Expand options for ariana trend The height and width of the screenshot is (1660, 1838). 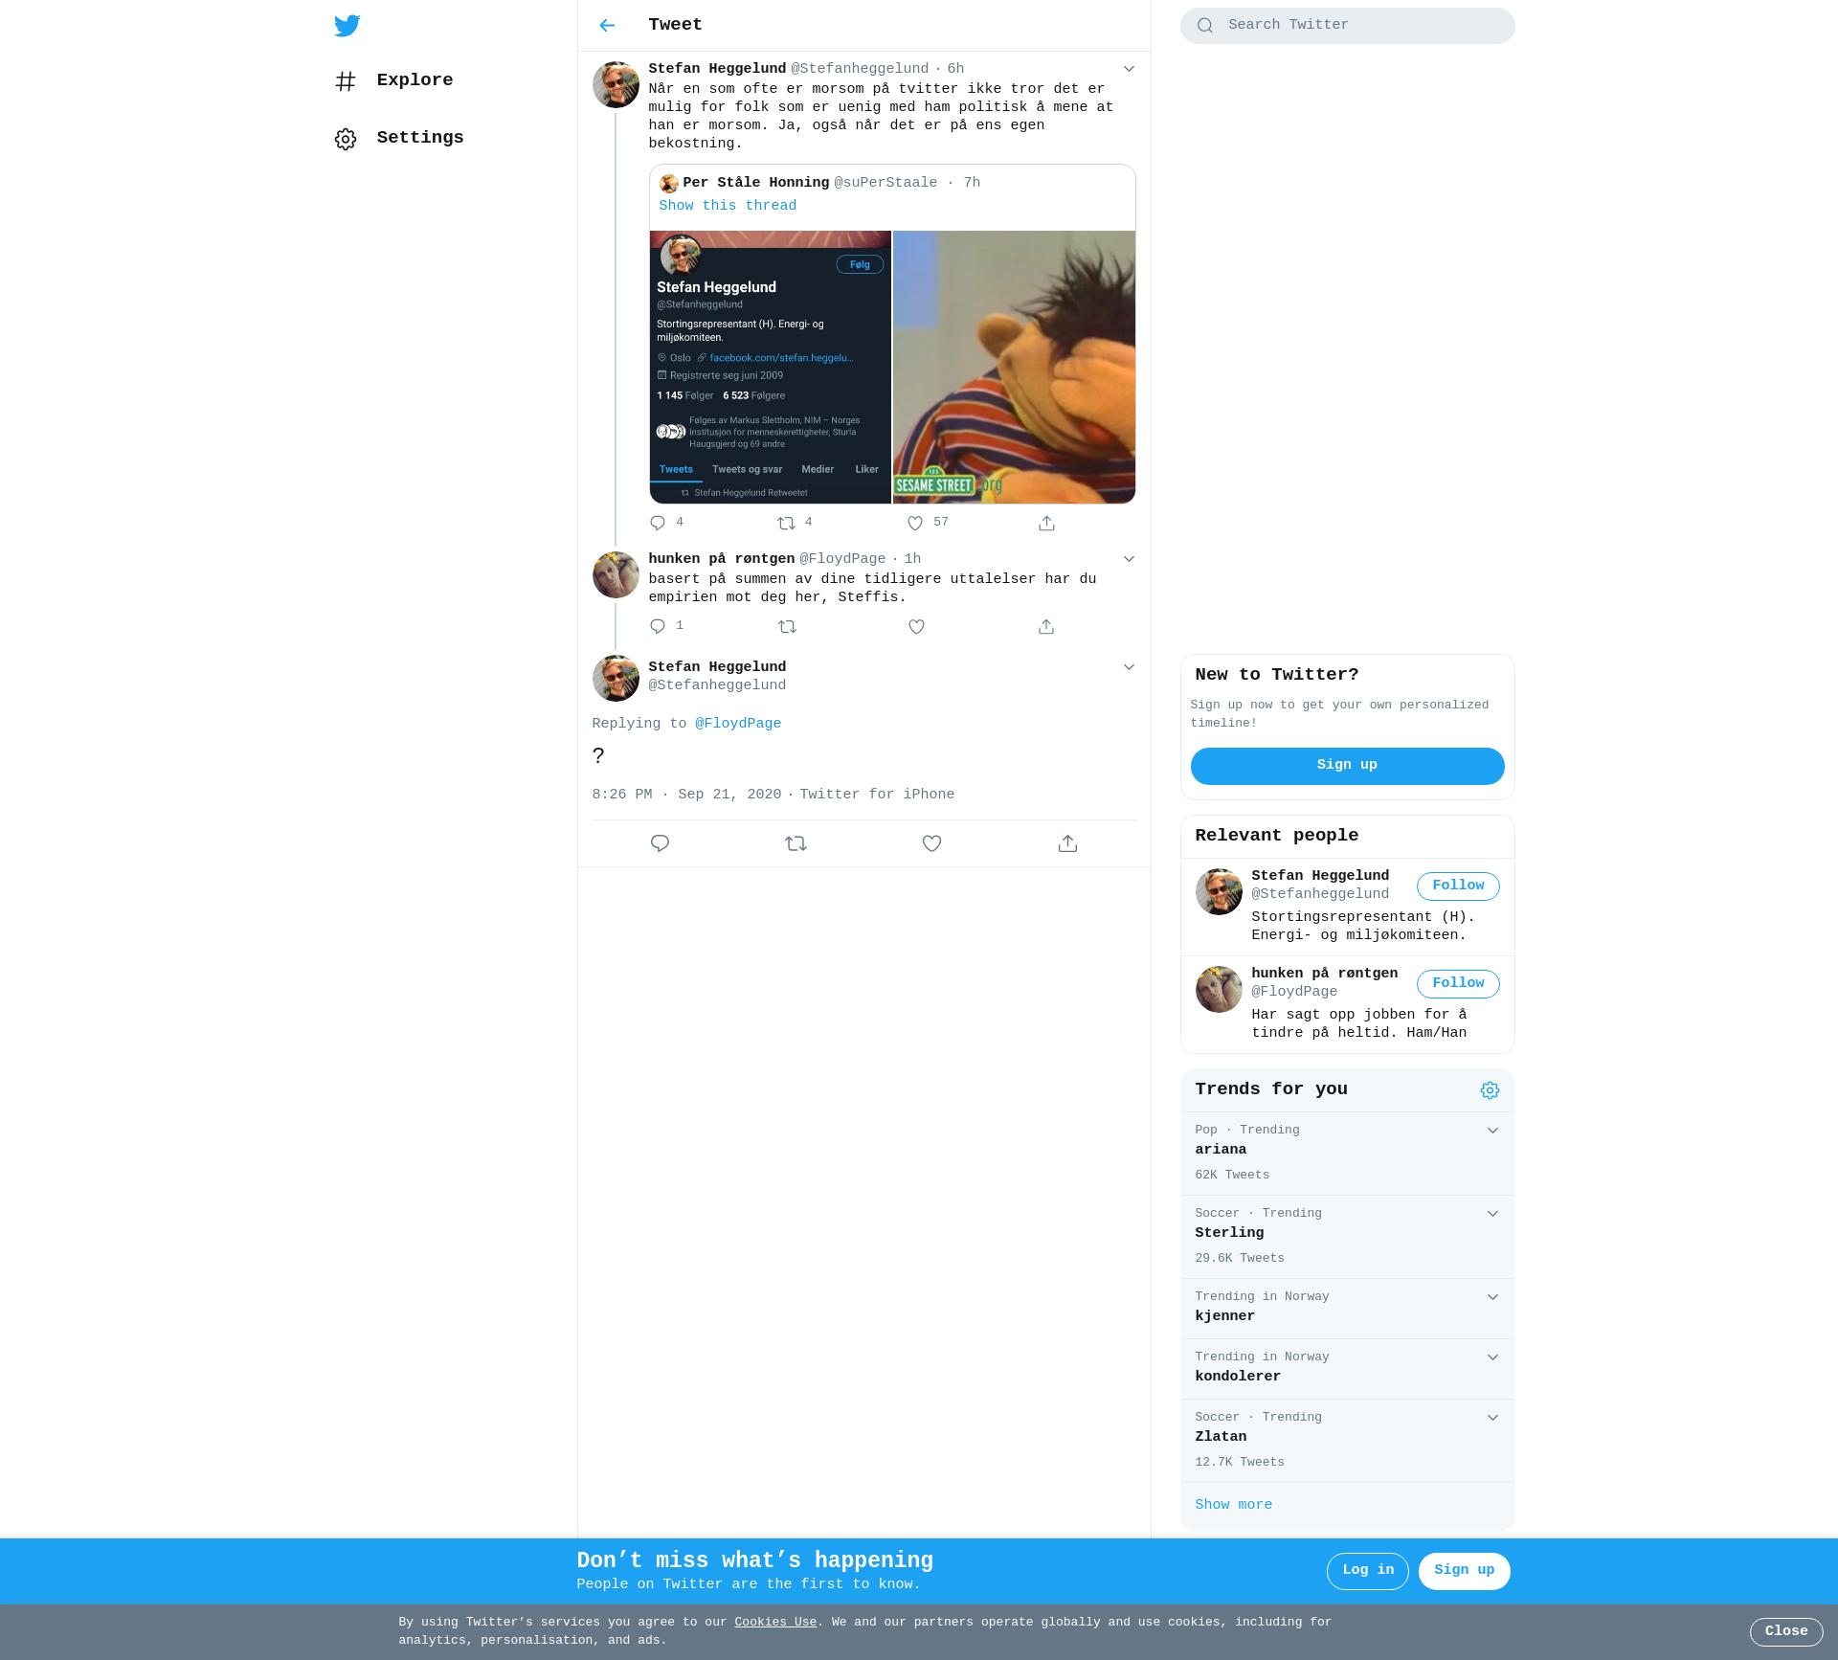[x=1492, y=1131]
